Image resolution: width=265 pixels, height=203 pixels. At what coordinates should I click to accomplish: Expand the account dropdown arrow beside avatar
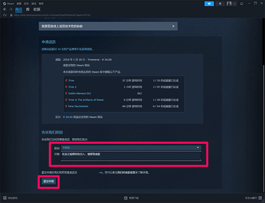point(234,4)
